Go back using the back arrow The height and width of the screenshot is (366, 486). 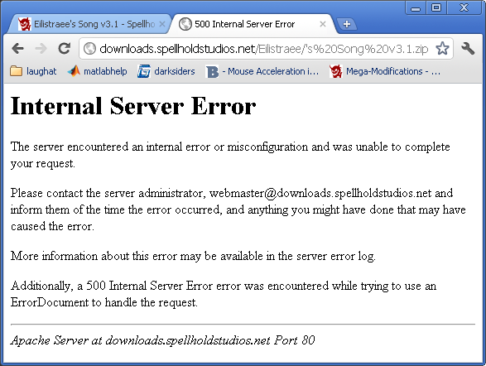click(17, 48)
